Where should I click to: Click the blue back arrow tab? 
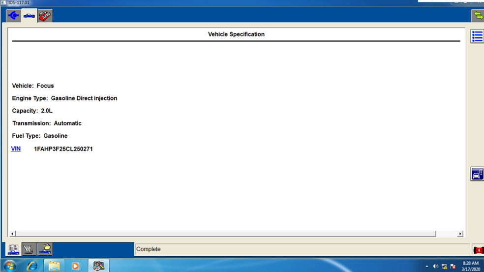coord(14,15)
